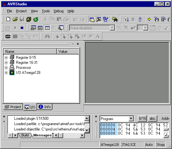Click the Redo arrow icon
The height and width of the screenshot is (149, 172).
(x=82, y=19)
